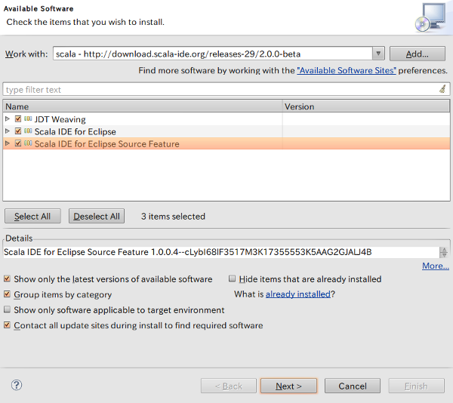The height and width of the screenshot is (403, 453).
Task: Enable Hide items that are already installed
Action: coord(232,278)
